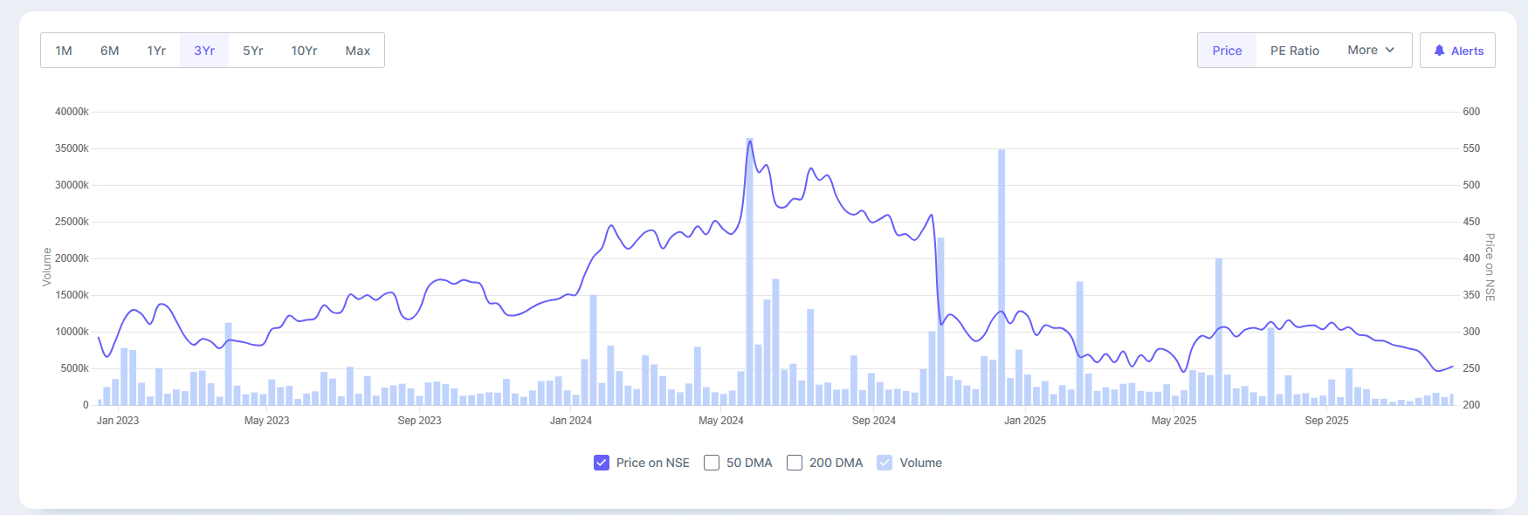Open the Alerts button

point(1457,51)
